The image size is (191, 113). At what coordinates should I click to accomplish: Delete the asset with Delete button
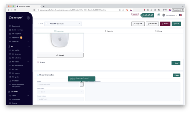coord(165,24)
